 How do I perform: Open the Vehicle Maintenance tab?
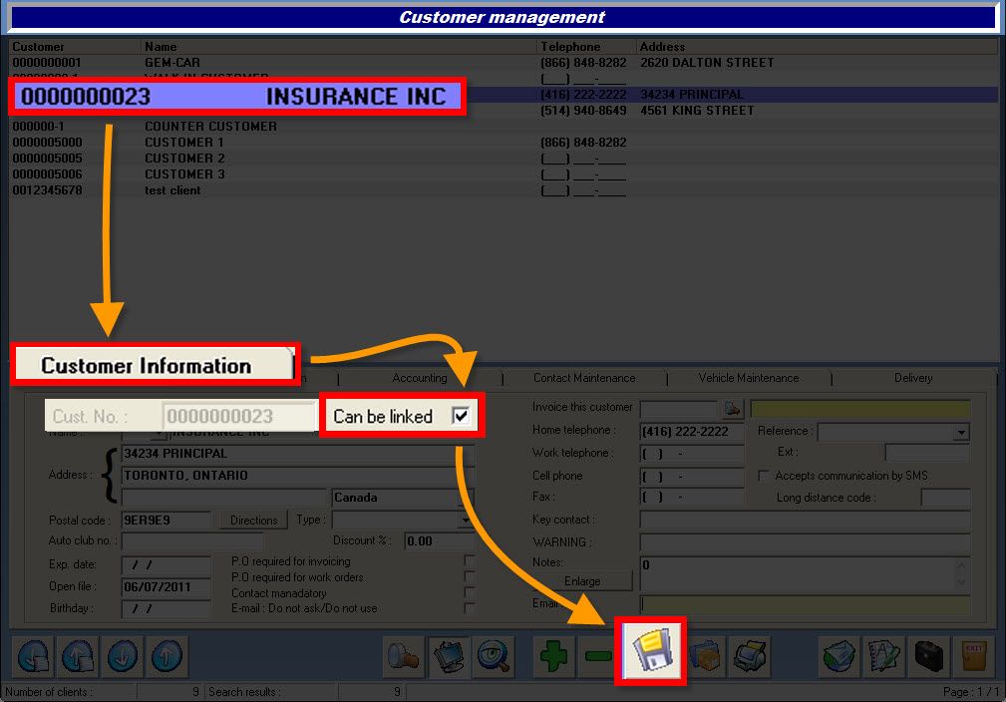(749, 378)
